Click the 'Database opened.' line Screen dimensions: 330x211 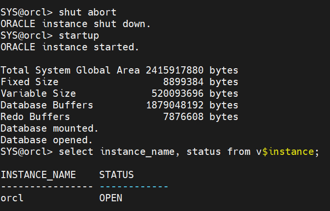pyautogui.click(x=46, y=140)
